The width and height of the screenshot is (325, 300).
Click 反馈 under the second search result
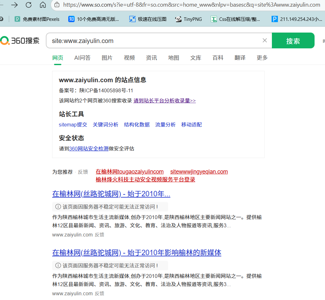(x=100, y=294)
